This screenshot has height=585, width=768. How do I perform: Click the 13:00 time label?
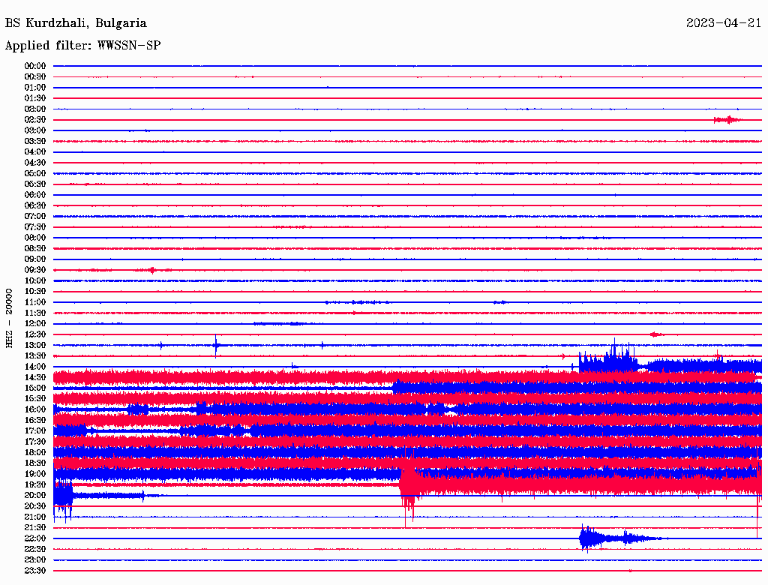[35, 346]
